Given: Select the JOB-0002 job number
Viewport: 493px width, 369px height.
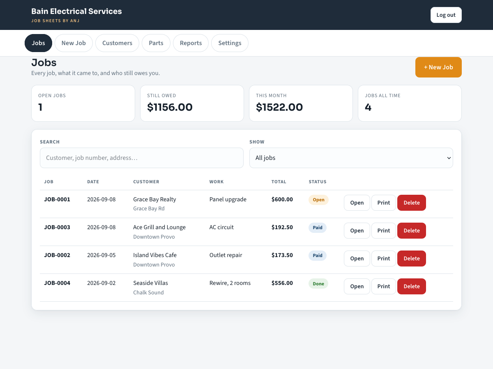Looking at the screenshot, I should (x=57, y=255).
